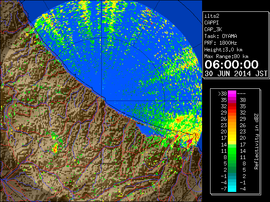The width and height of the screenshot is (270, 202).
Task: Click the red 32 dBZ legend swatch
Action: [x=232, y=106]
